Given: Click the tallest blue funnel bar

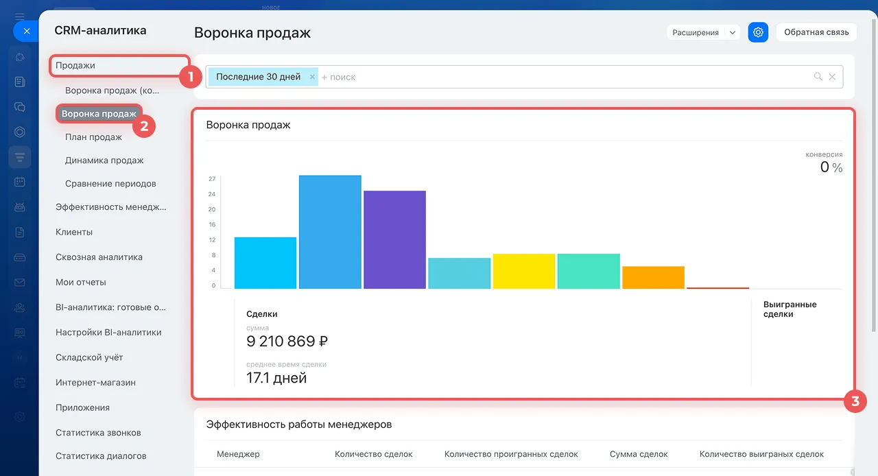Looking at the screenshot, I should coord(330,232).
